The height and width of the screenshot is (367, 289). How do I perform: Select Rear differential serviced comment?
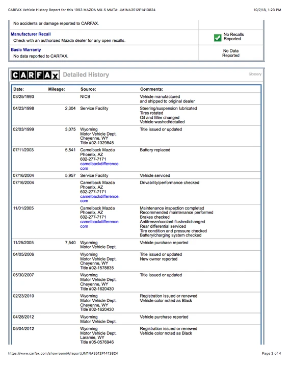tap(163, 226)
